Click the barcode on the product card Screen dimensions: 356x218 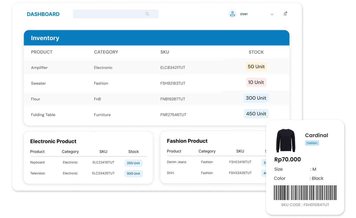305,192
